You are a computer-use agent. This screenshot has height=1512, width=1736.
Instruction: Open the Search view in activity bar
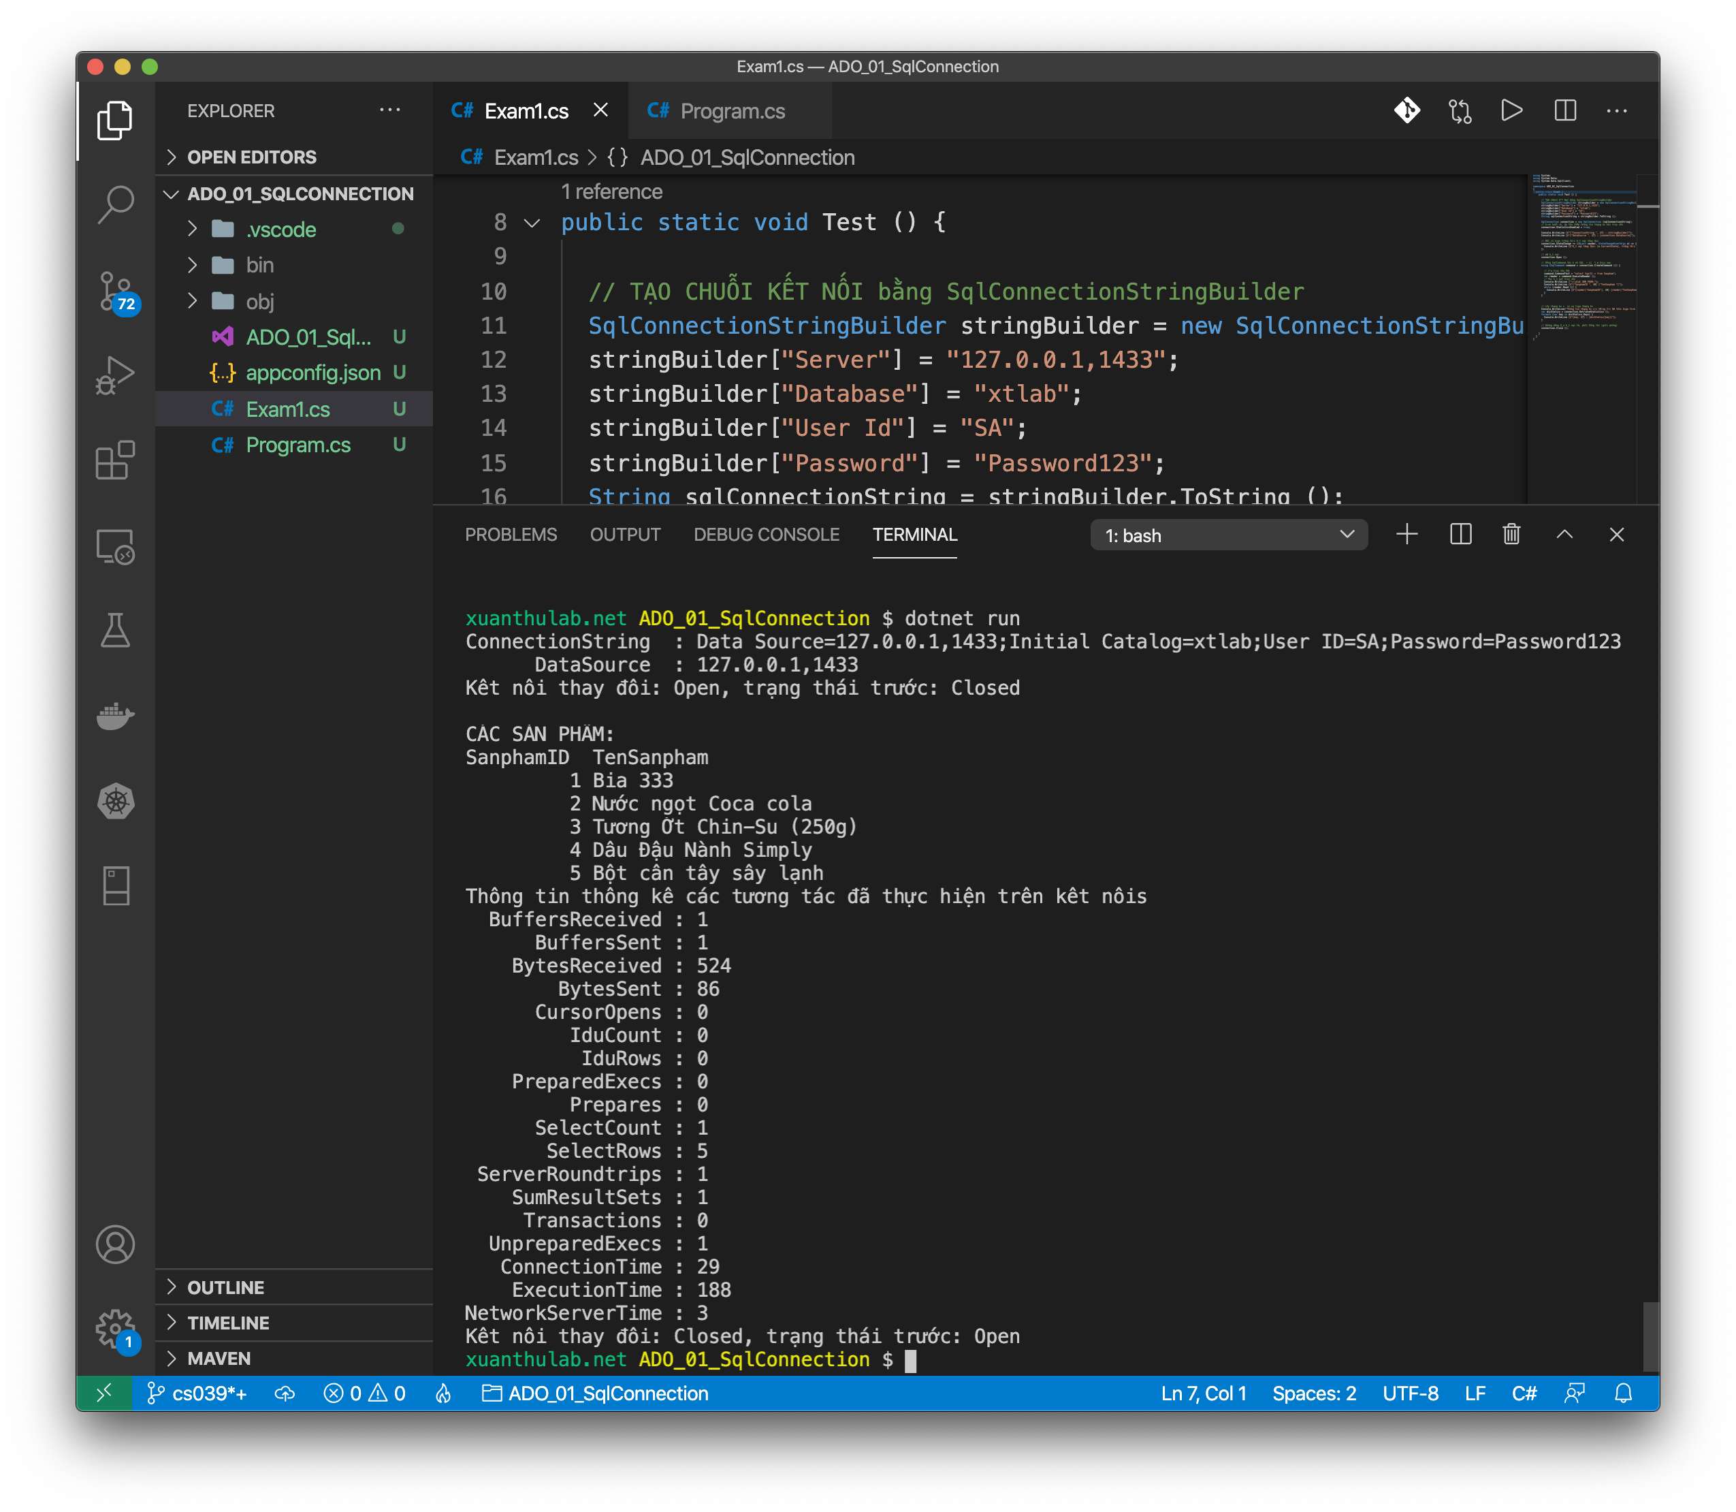point(116,205)
